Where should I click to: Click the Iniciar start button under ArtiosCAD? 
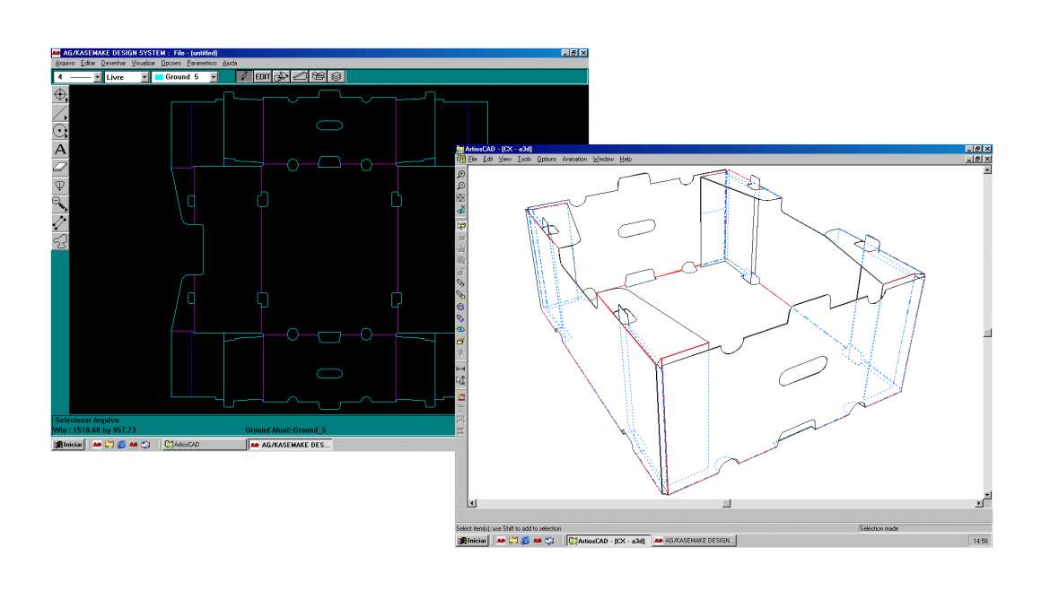pos(473,541)
